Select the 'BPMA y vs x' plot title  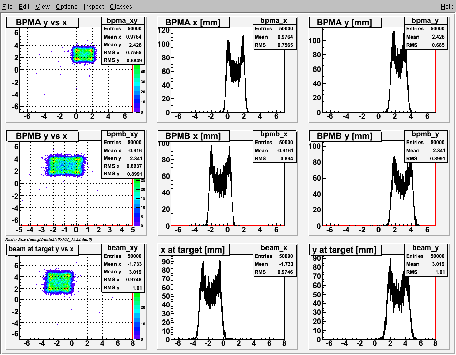point(42,22)
